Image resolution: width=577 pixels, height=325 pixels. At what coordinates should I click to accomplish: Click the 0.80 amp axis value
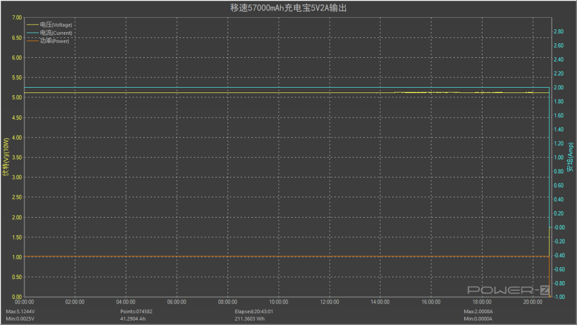point(559,172)
